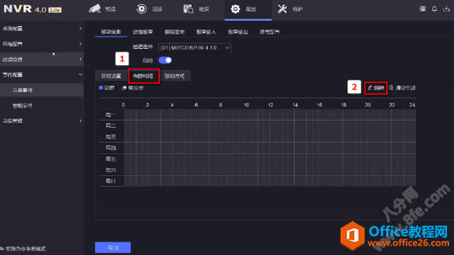Click the pencil edit icon above schedule
The width and height of the screenshot is (454, 255).
pos(369,87)
